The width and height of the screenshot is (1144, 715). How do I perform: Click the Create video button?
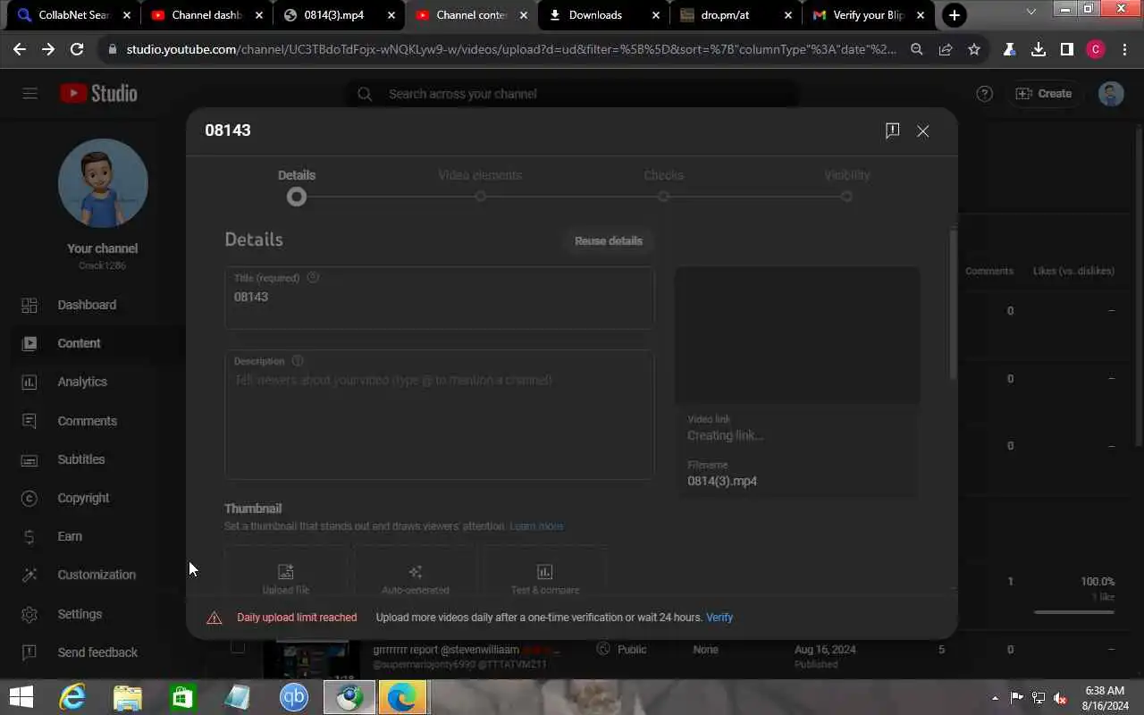coord(1043,94)
